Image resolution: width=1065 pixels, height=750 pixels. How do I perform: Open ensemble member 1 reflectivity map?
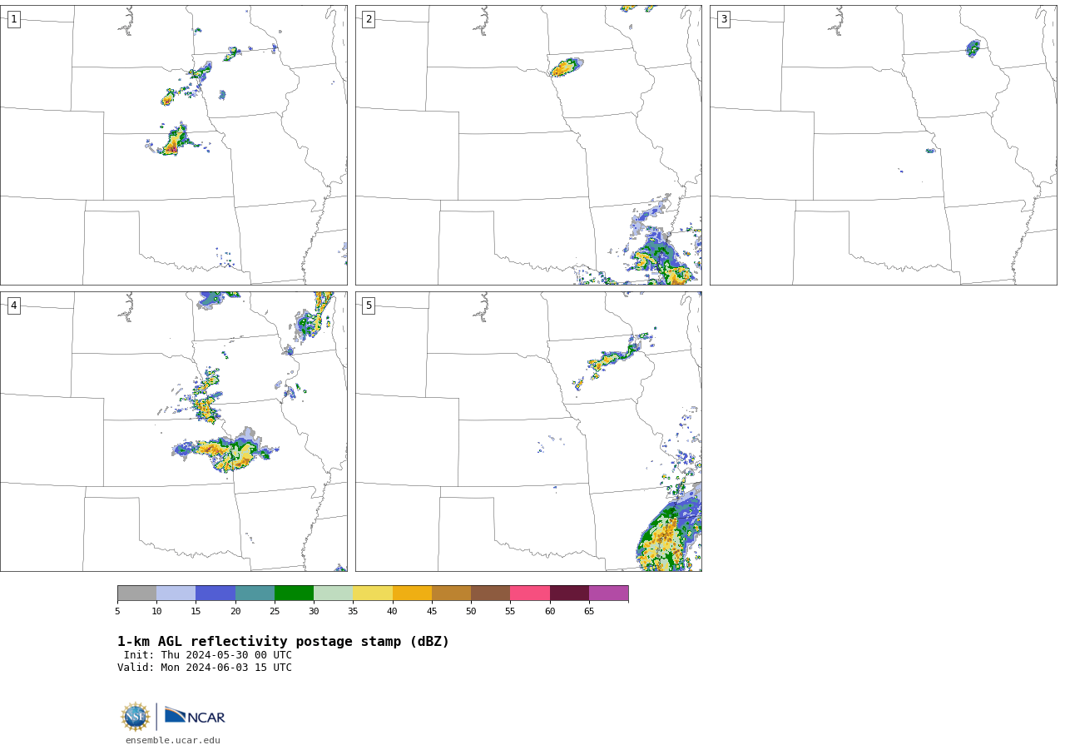[174, 145]
